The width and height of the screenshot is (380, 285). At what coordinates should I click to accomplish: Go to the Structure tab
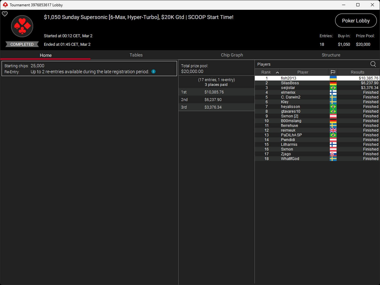(331, 55)
